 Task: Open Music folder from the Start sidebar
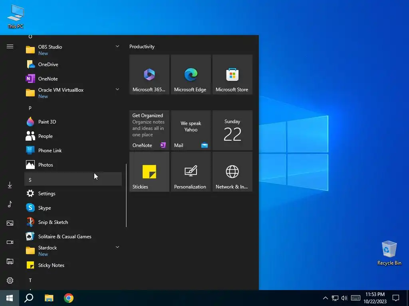pyautogui.click(x=10, y=204)
